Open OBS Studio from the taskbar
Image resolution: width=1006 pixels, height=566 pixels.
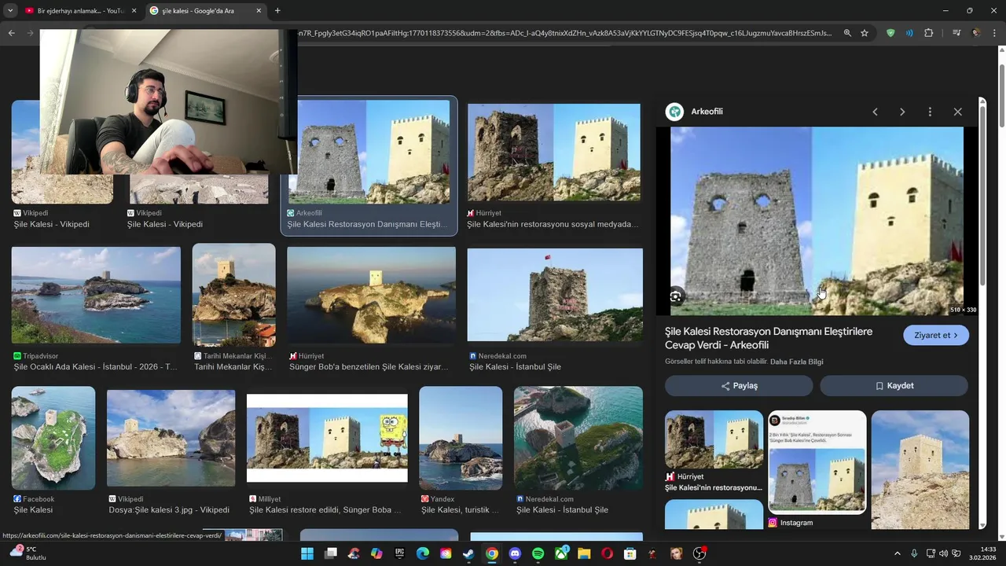pyautogui.click(x=699, y=554)
